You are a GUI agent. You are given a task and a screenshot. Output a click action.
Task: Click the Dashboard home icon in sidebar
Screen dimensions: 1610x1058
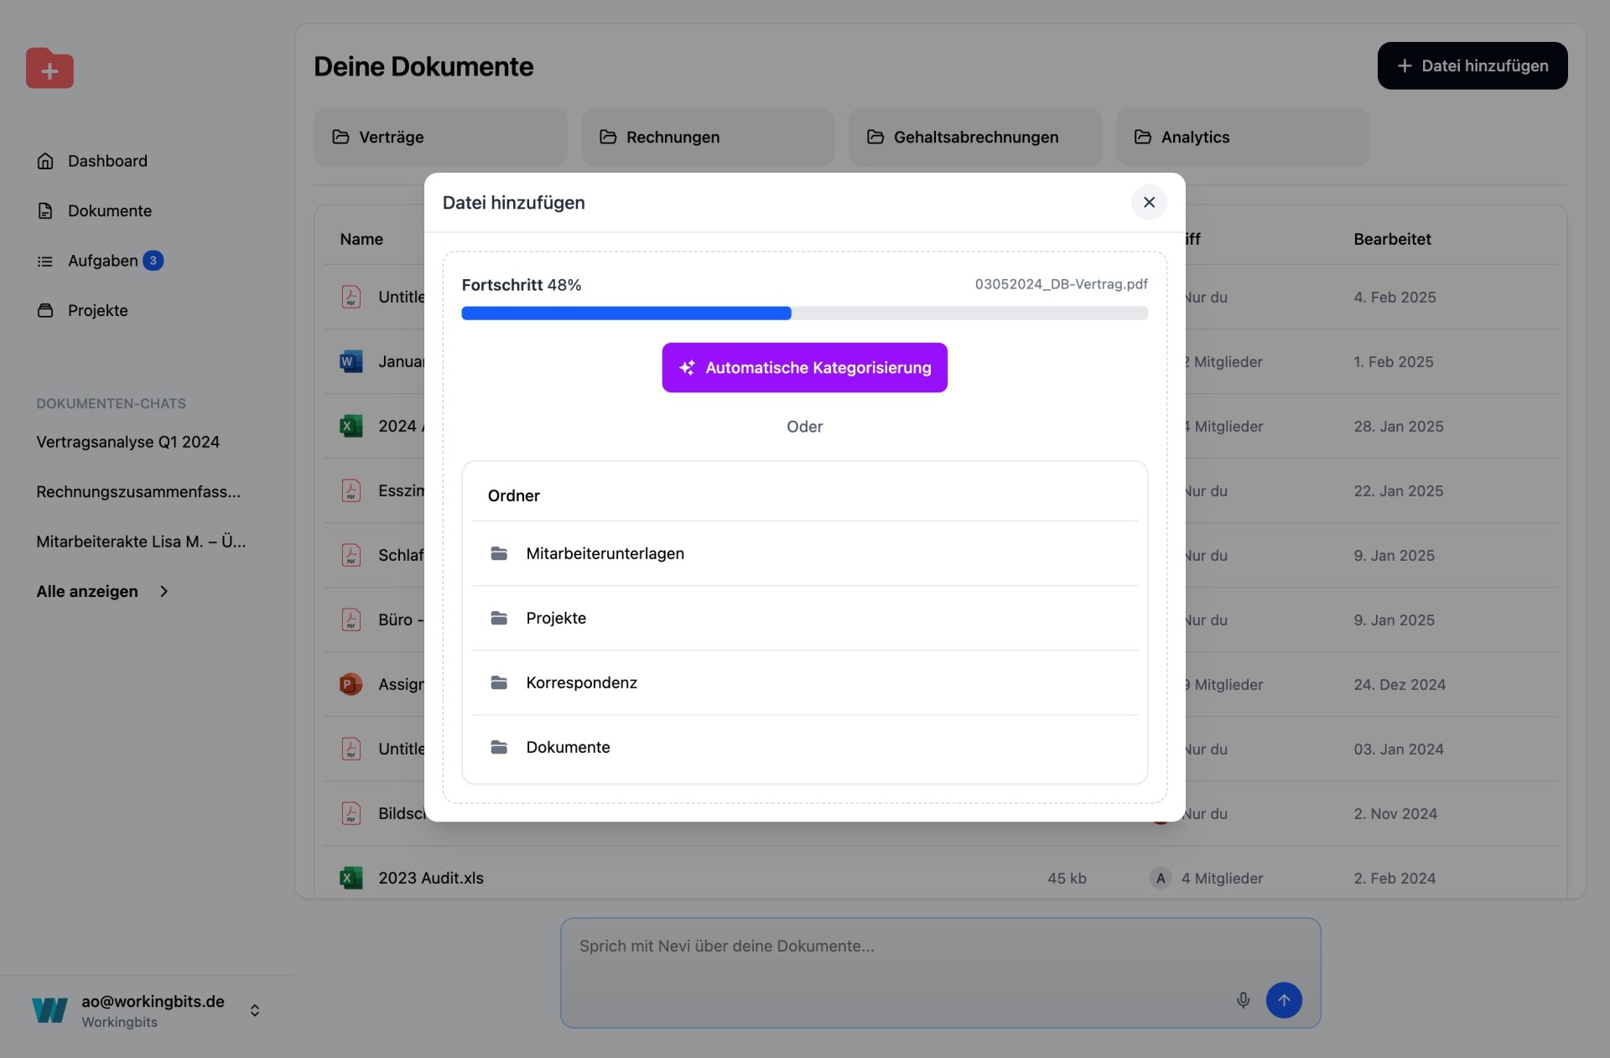[45, 161]
